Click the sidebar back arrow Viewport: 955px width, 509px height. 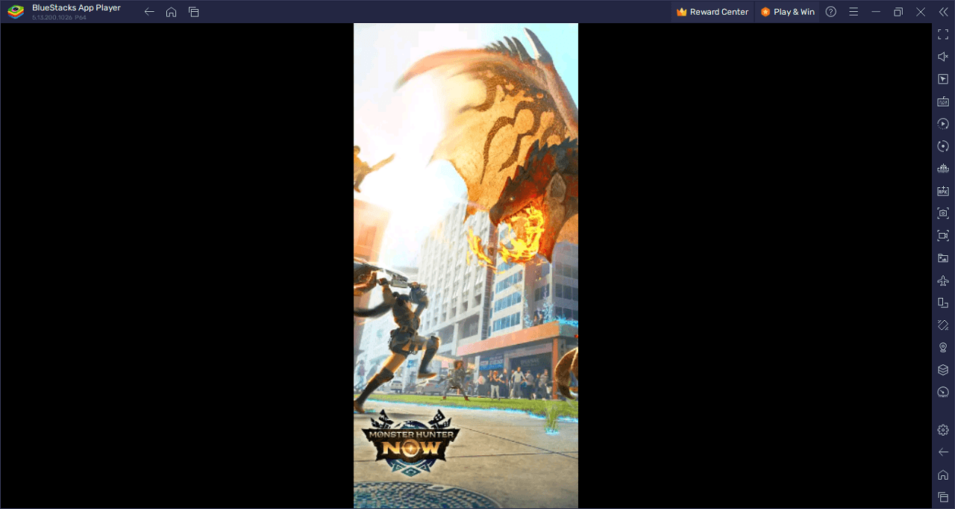943,452
